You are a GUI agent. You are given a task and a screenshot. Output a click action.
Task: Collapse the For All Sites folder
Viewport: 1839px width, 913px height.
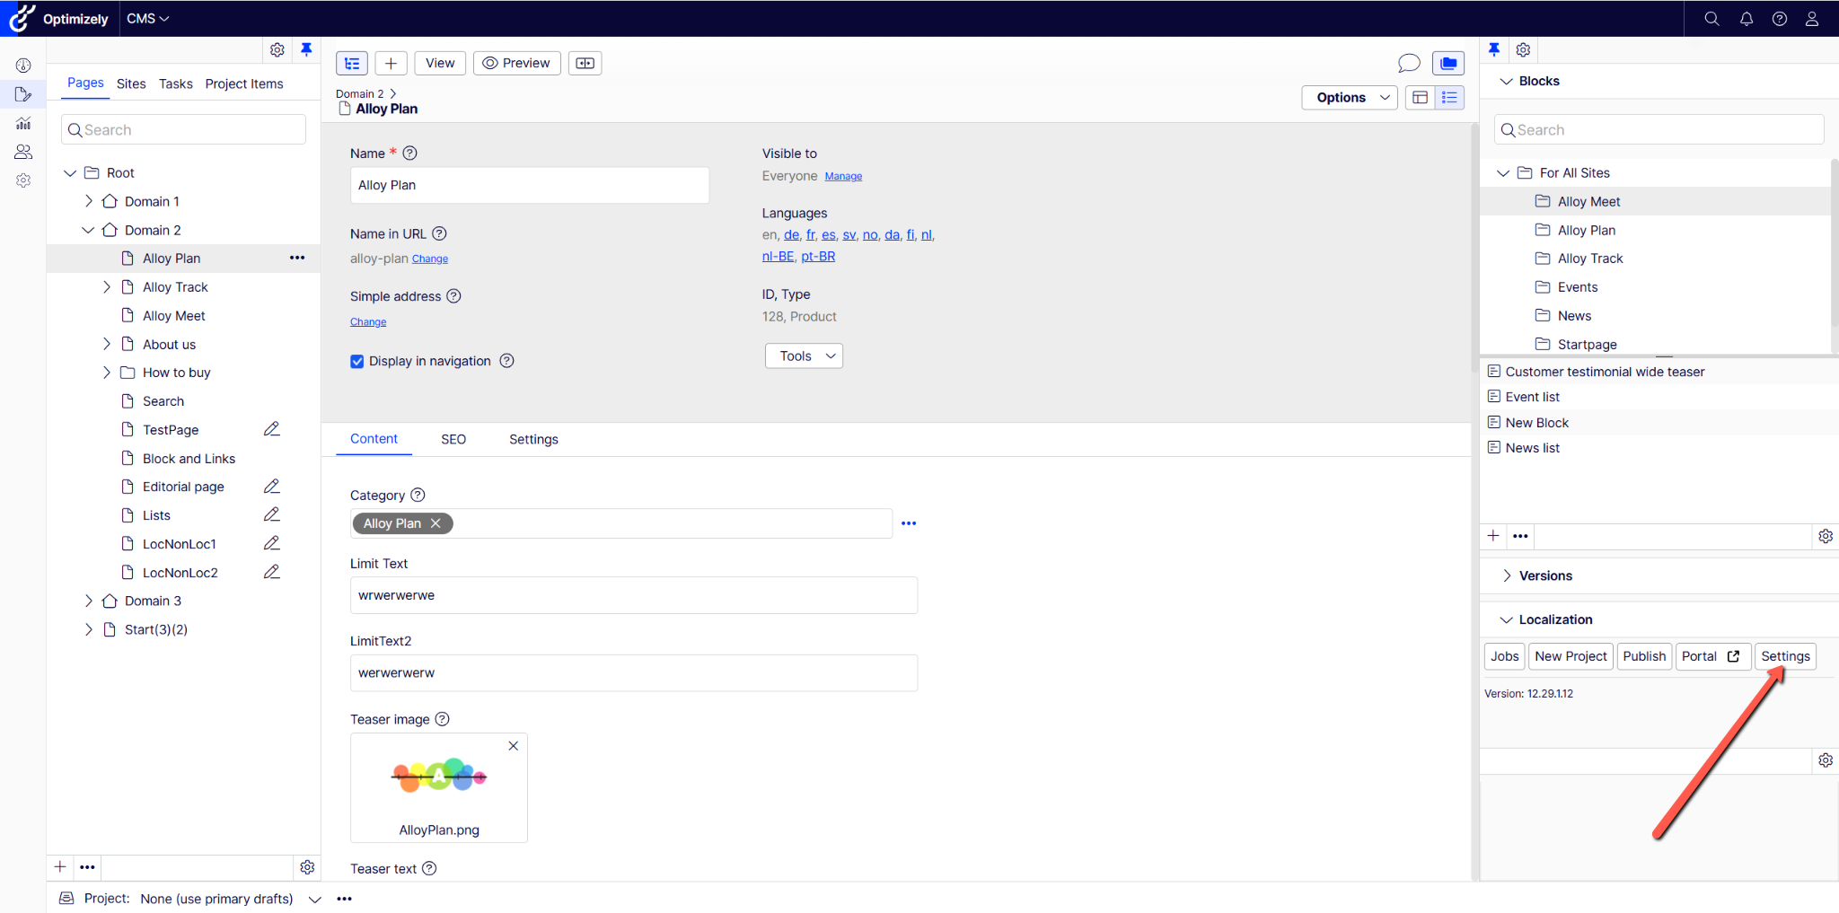click(x=1503, y=172)
